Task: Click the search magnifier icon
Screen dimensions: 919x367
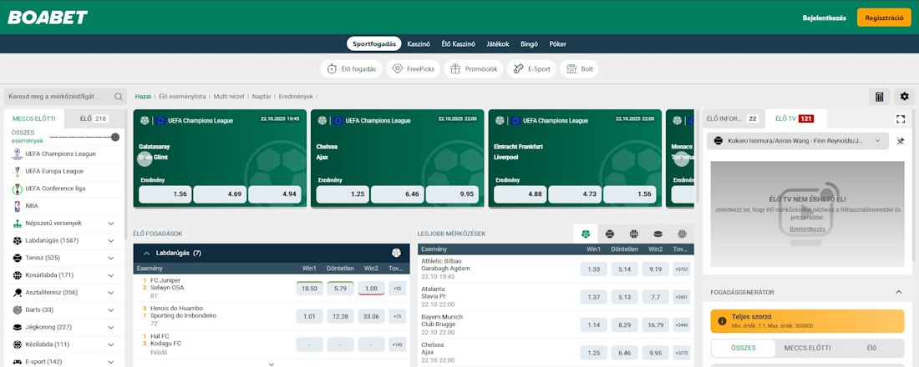Action: pyautogui.click(x=119, y=97)
